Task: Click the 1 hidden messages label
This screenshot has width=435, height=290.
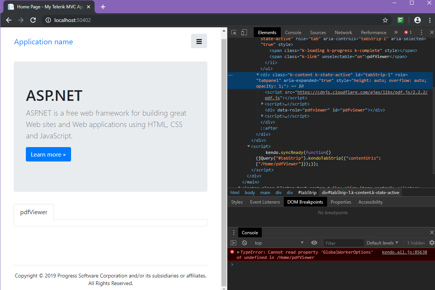Action: point(416,243)
